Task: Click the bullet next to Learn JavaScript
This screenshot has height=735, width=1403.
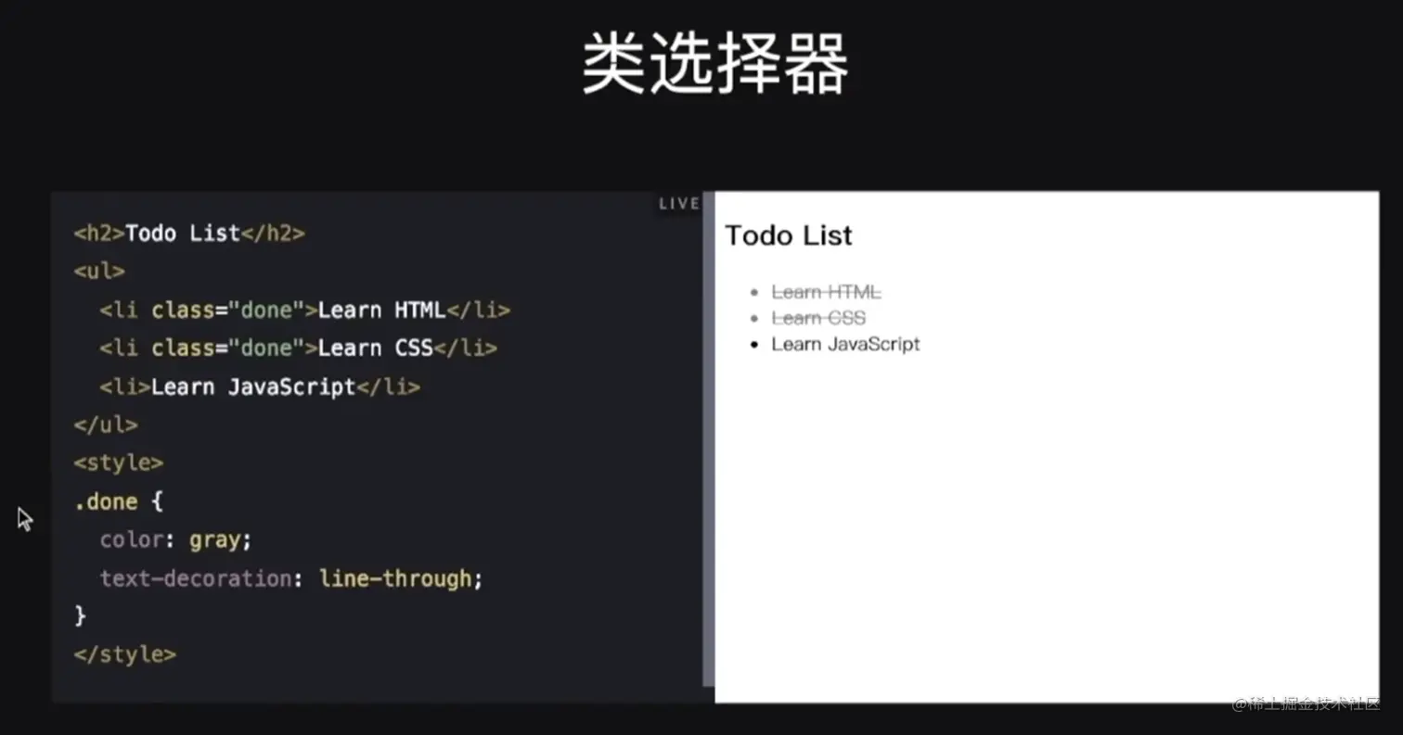Action: coord(753,344)
